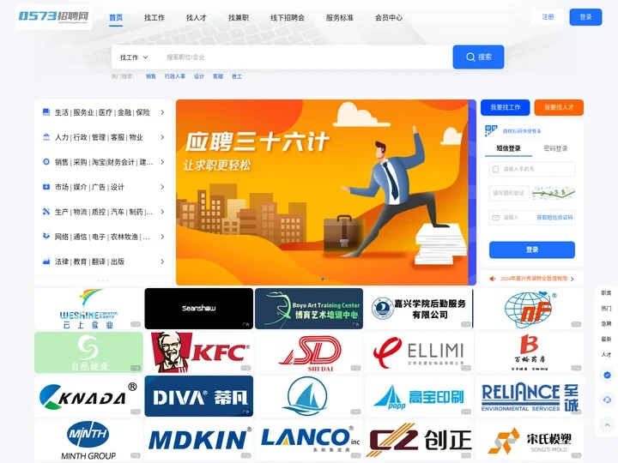Open 嘉兴学院后勤服务有限公司 logo tile
This screenshot has width=618, height=463.
click(x=419, y=309)
